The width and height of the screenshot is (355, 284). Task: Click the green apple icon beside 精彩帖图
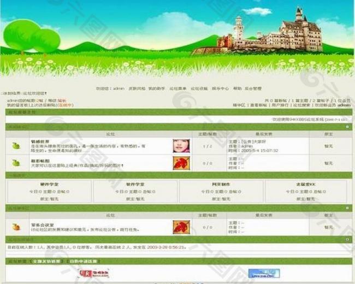[16, 163]
